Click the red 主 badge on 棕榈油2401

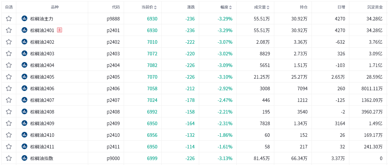pos(60,30)
